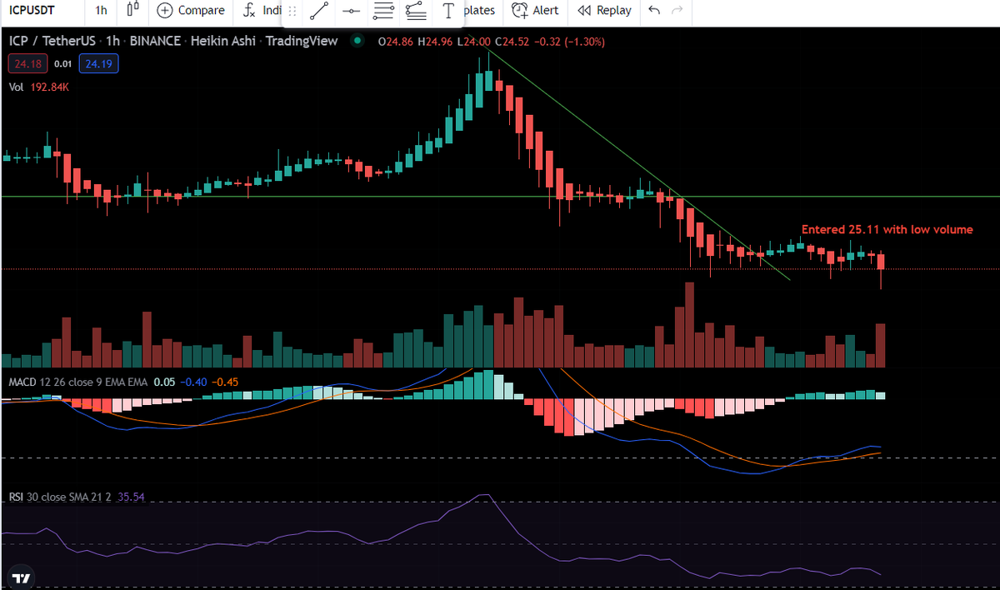
Task: Click the bid-ask spread value 0.01
Action: (x=62, y=63)
